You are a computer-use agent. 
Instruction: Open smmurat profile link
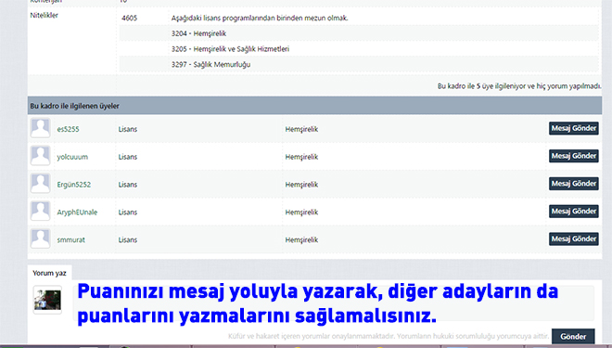tap(70, 240)
